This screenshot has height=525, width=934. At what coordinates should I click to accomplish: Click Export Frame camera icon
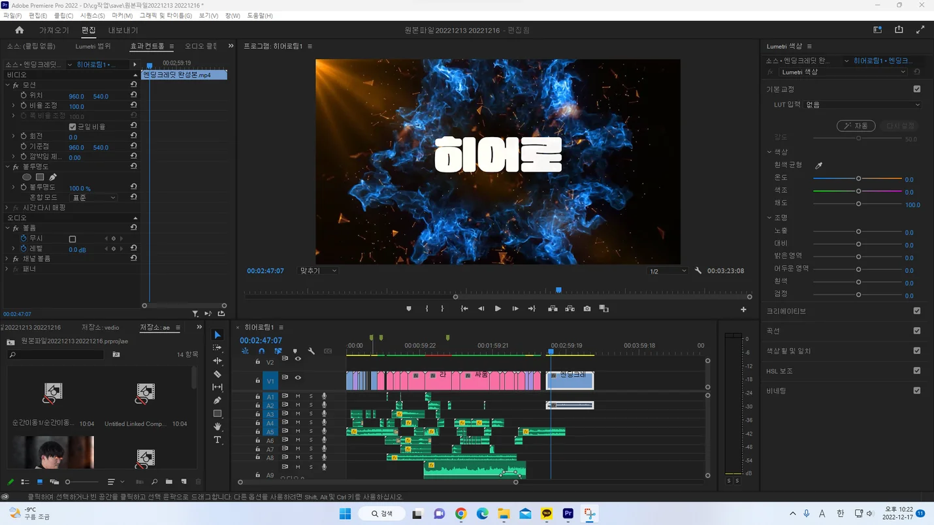(587, 309)
